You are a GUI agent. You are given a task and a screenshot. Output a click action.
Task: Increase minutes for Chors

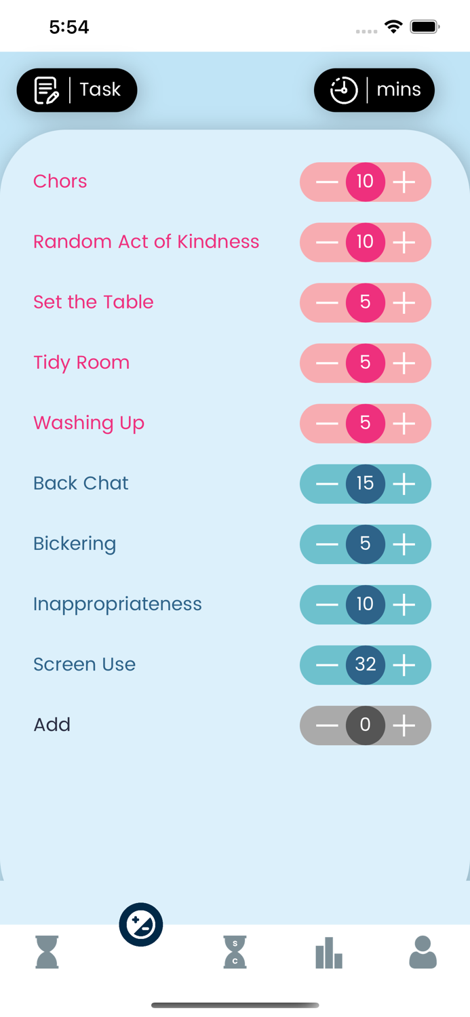coord(404,182)
